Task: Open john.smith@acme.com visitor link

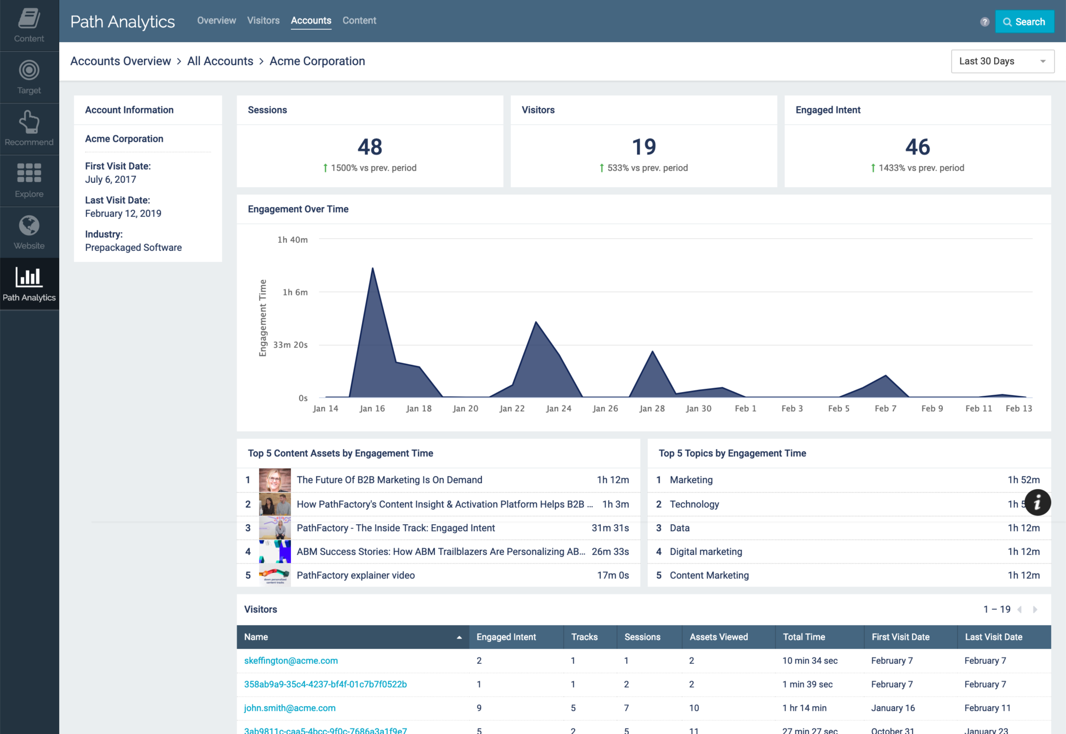Action: click(290, 708)
